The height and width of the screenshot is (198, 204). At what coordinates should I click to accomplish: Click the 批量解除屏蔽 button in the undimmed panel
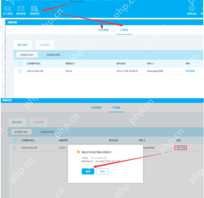[53, 55]
